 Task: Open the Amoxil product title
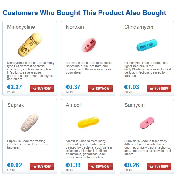74,105
